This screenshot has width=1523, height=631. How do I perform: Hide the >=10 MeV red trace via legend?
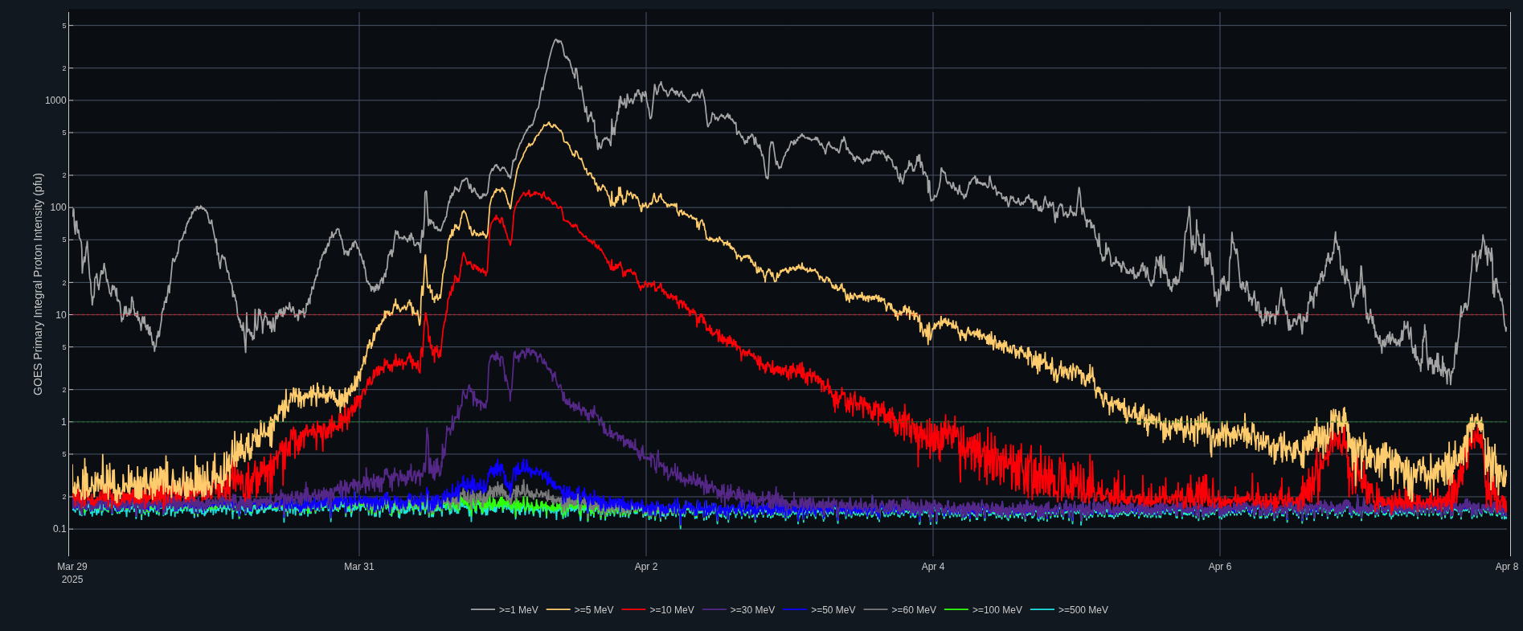658,610
